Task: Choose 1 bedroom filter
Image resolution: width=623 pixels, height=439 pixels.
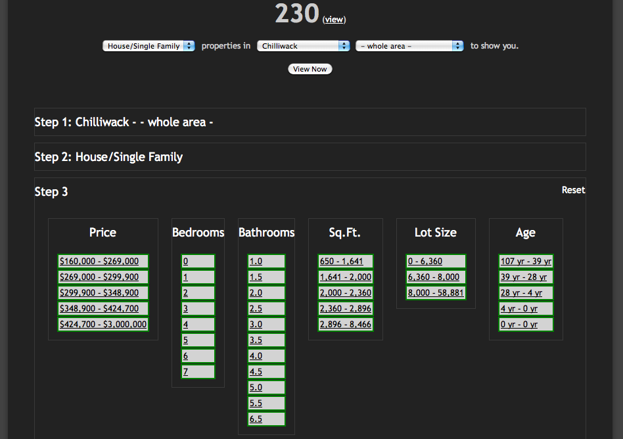Action: 198,277
